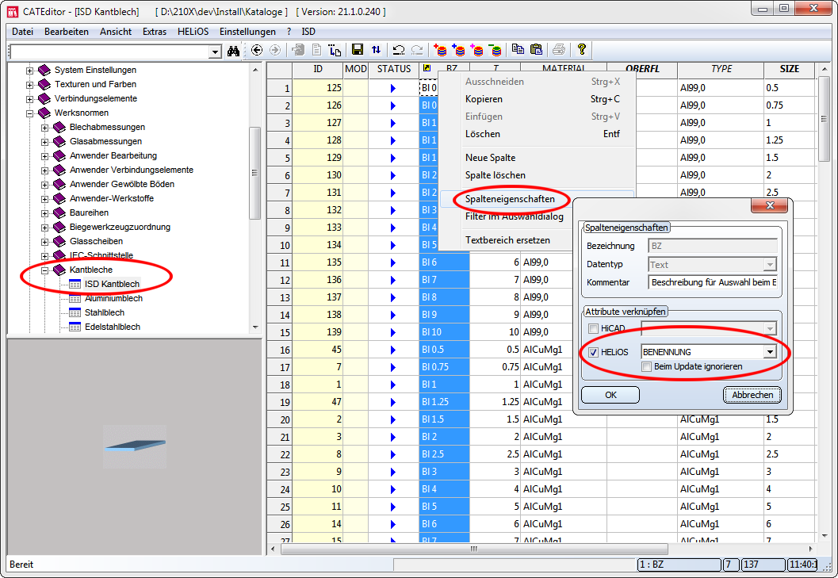The height and width of the screenshot is (578, 838).
Task: Open the Datentyp dropdown
Action: click(770, 265)
